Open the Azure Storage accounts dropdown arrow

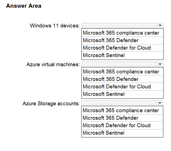click(160, 103)
